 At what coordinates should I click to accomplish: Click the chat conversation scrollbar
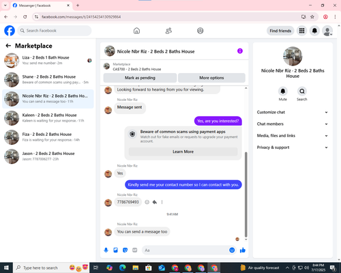click(246, 195)
